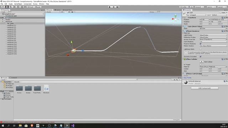Open the MoveCart C# script asset
Screen dimensions: 228x128
pyautogui.click(x=46, y=89)
